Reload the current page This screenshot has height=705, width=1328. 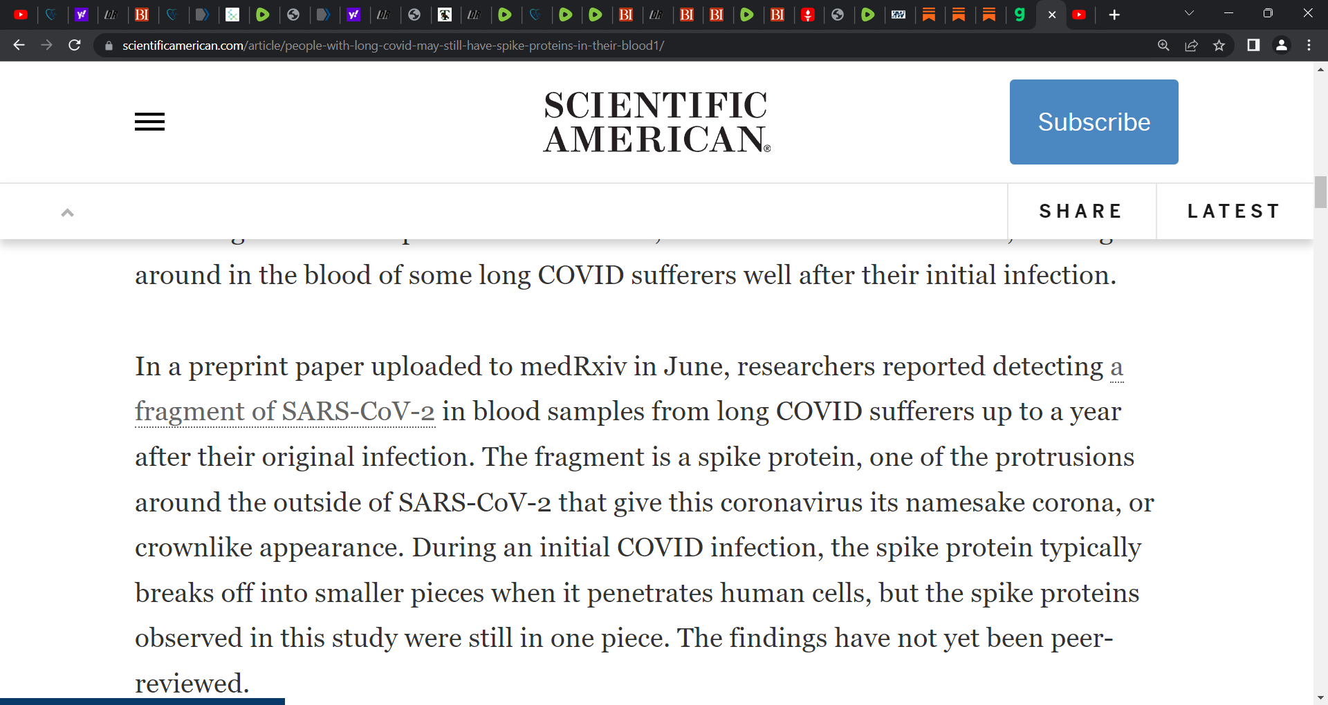(75, 46)
